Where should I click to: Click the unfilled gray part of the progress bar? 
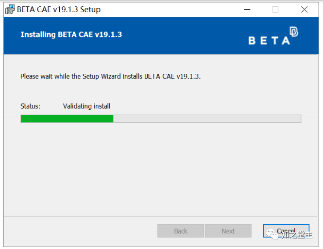tap(207, 119)
